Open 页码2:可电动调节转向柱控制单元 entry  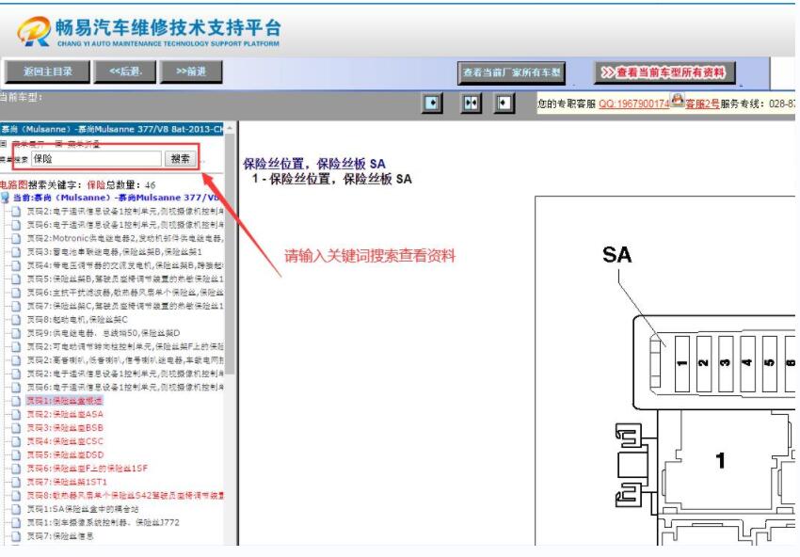[x=125, y=347]
